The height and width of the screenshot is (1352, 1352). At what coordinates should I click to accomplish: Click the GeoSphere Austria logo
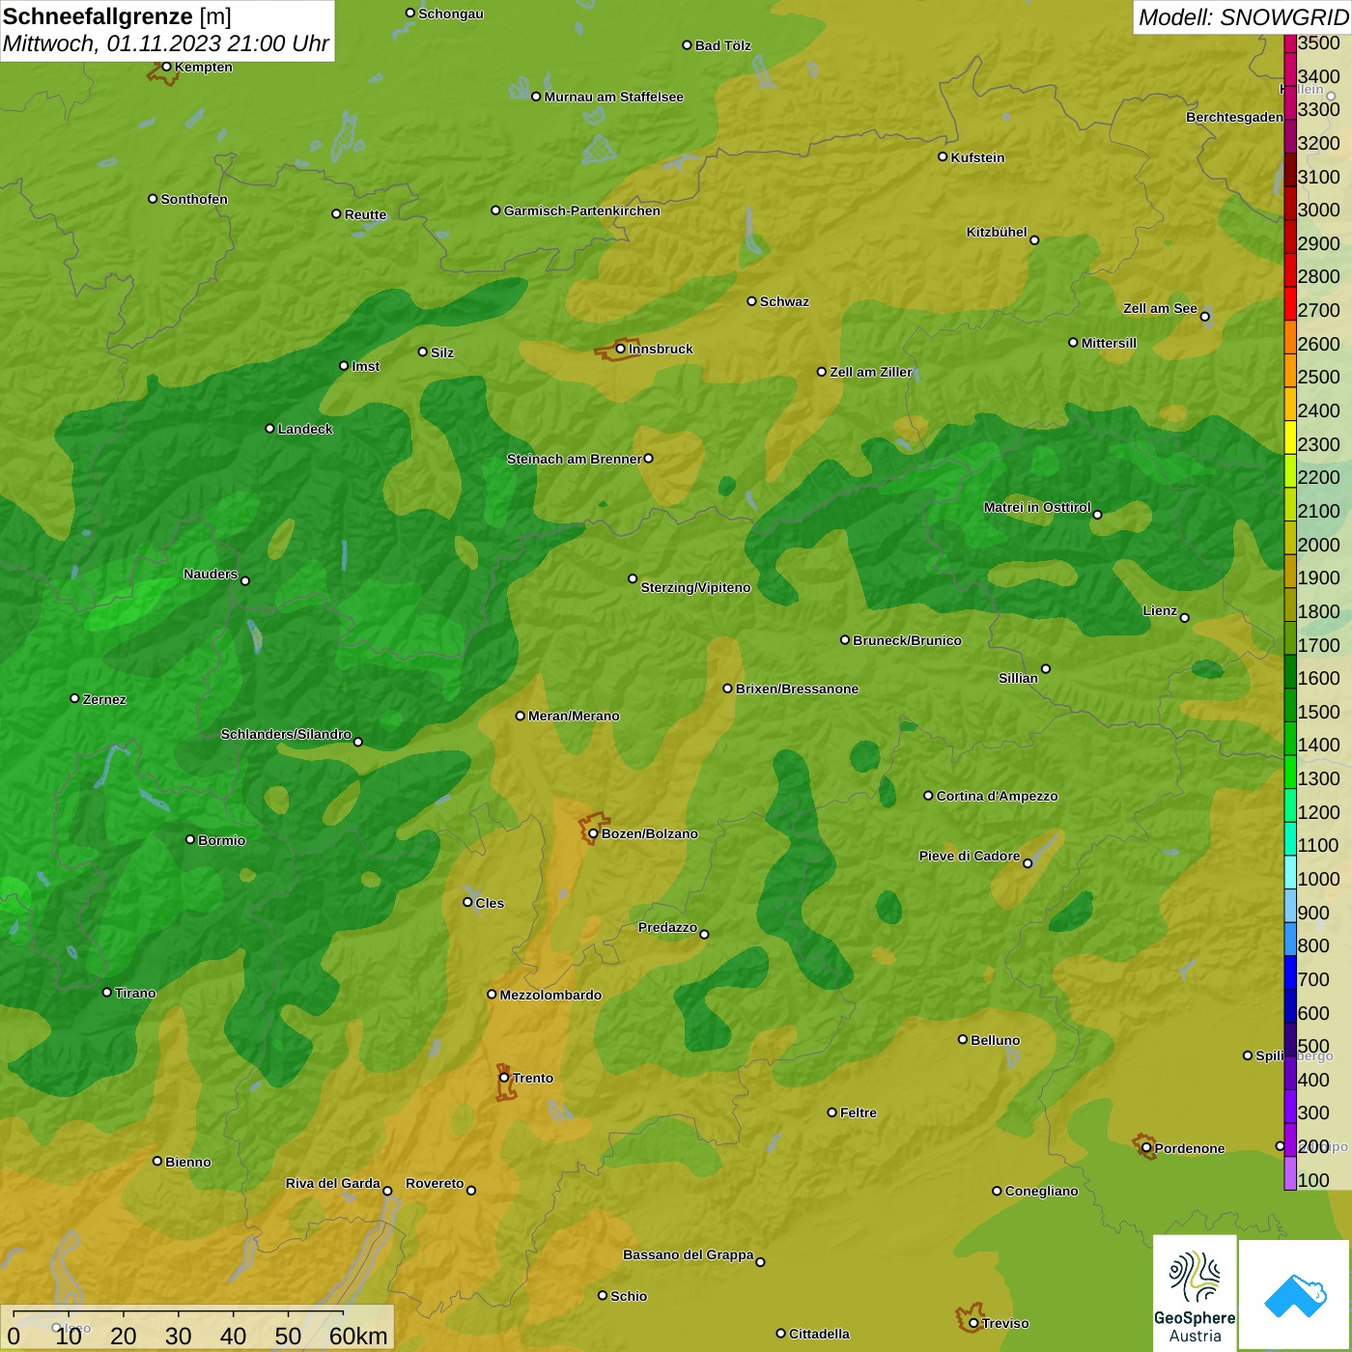pyautogui.click(x=1195, y=1293)
